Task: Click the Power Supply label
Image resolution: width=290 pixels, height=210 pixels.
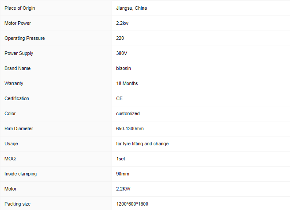Action: 19,53
